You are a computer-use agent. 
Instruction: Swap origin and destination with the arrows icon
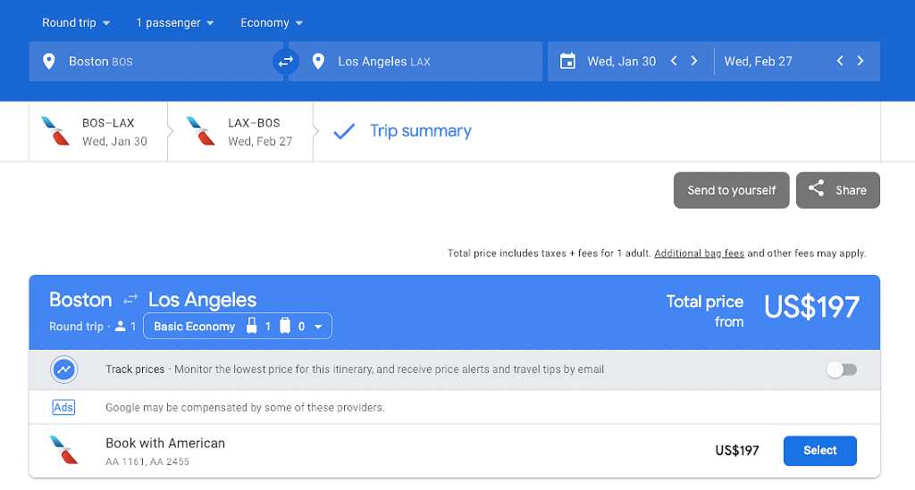coord(285,62)
